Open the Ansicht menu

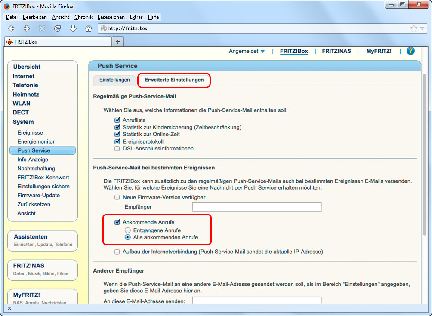(x=61, y=17)
